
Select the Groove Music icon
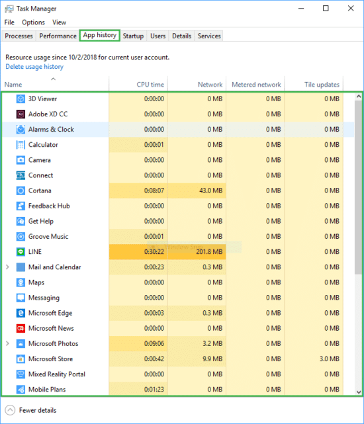click(x=21, y=237)
